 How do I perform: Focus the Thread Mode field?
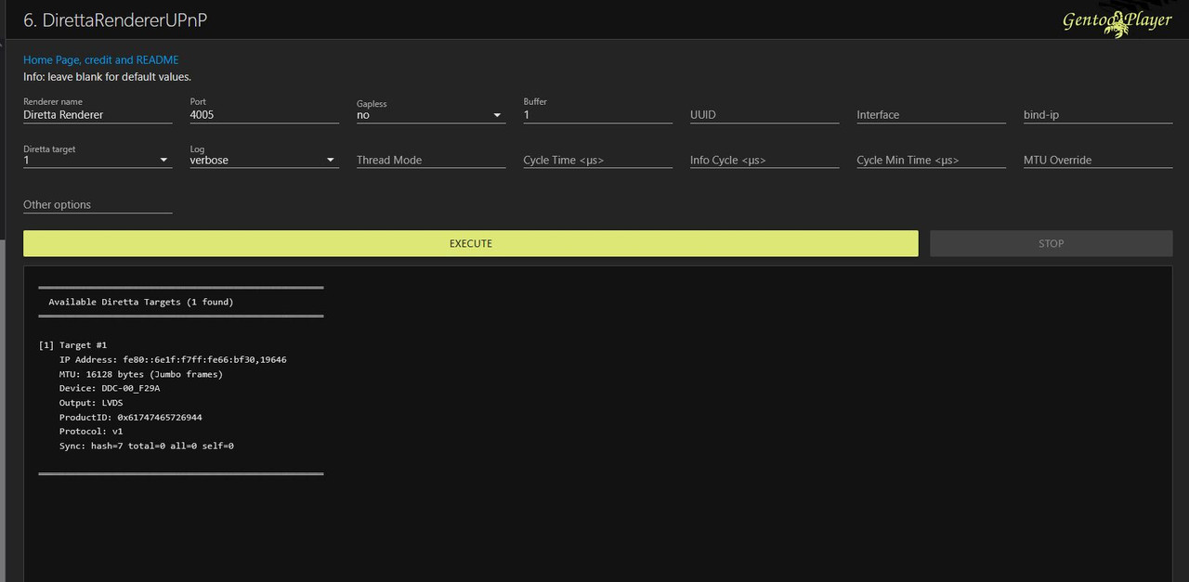(431, 160)
